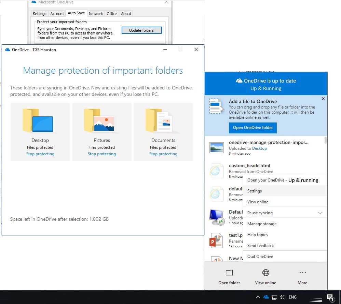Stop protecting the Desktop folder
The width and height of the screenshot is (341, 304).
[x=40, y=154]
